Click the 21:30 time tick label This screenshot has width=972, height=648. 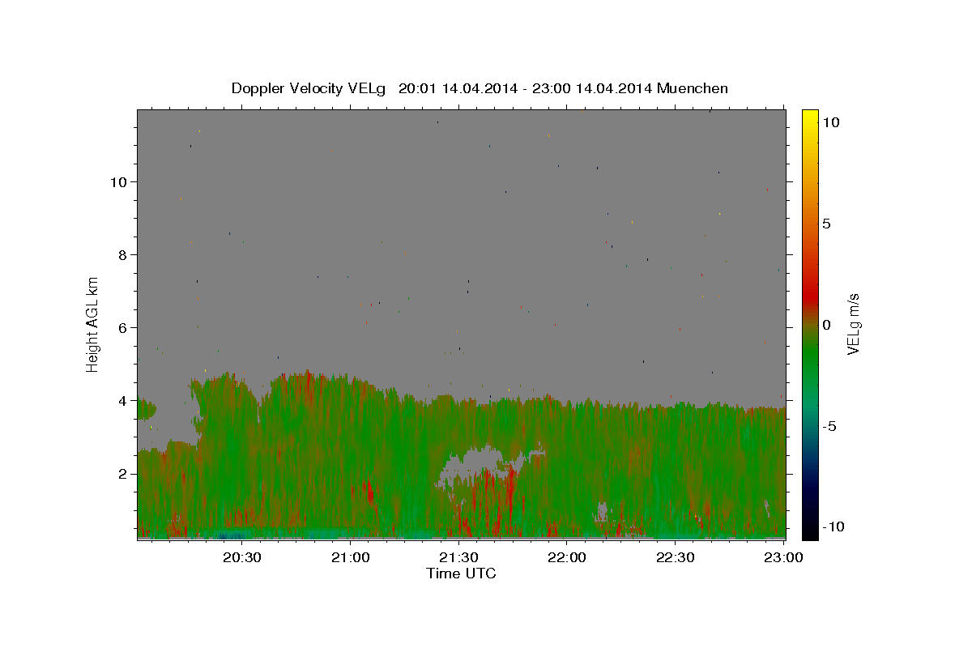coord(459,557)
